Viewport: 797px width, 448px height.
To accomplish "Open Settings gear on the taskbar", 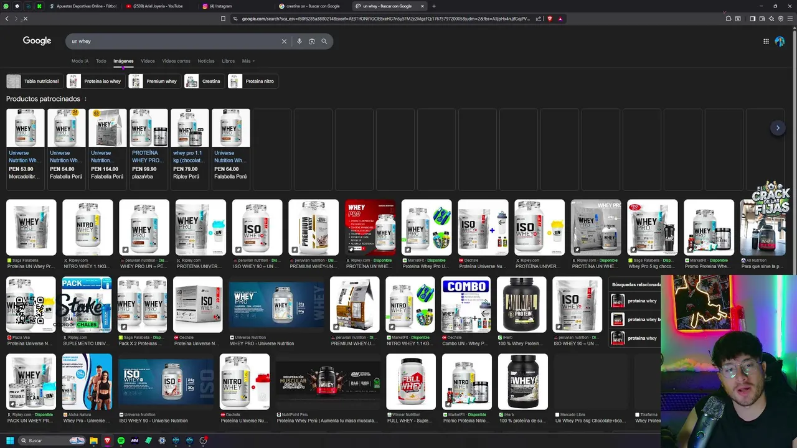I will 162,441.
